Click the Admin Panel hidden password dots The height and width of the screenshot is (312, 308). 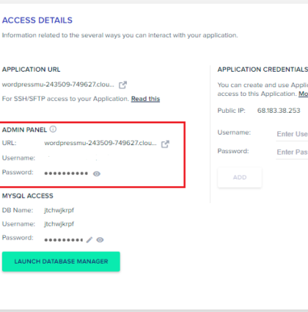[66, 174]
